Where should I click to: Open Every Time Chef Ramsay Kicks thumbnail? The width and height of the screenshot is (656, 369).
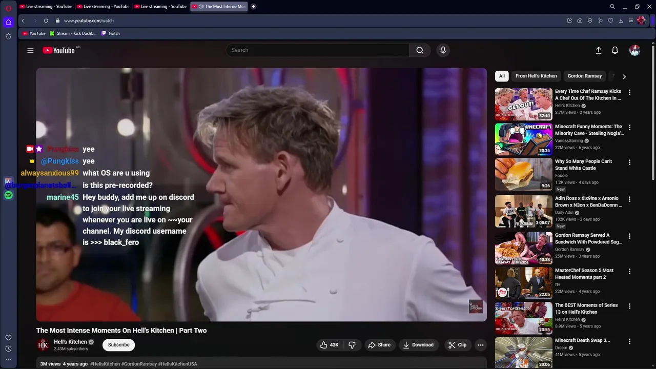523,104
